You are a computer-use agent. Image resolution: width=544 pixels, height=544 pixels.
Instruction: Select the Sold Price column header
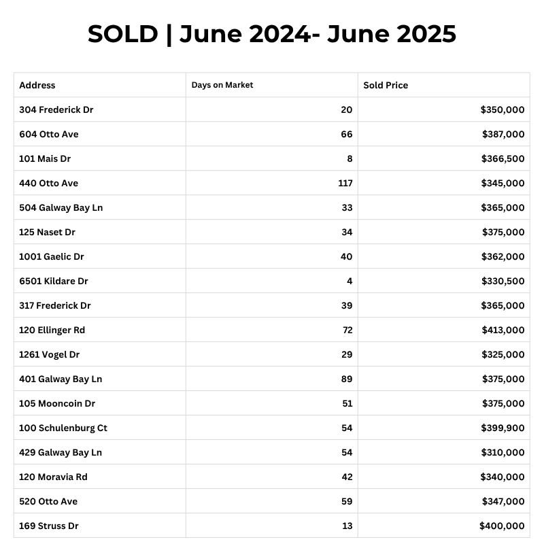[386, 85]
